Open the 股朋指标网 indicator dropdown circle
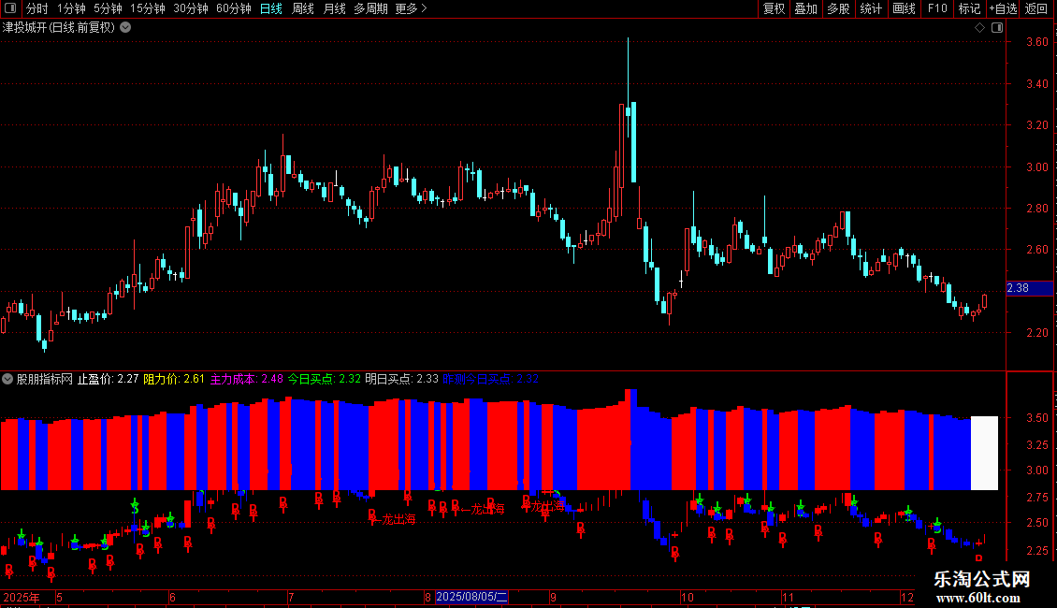1057x608 pixels. (x=7, y=380)
